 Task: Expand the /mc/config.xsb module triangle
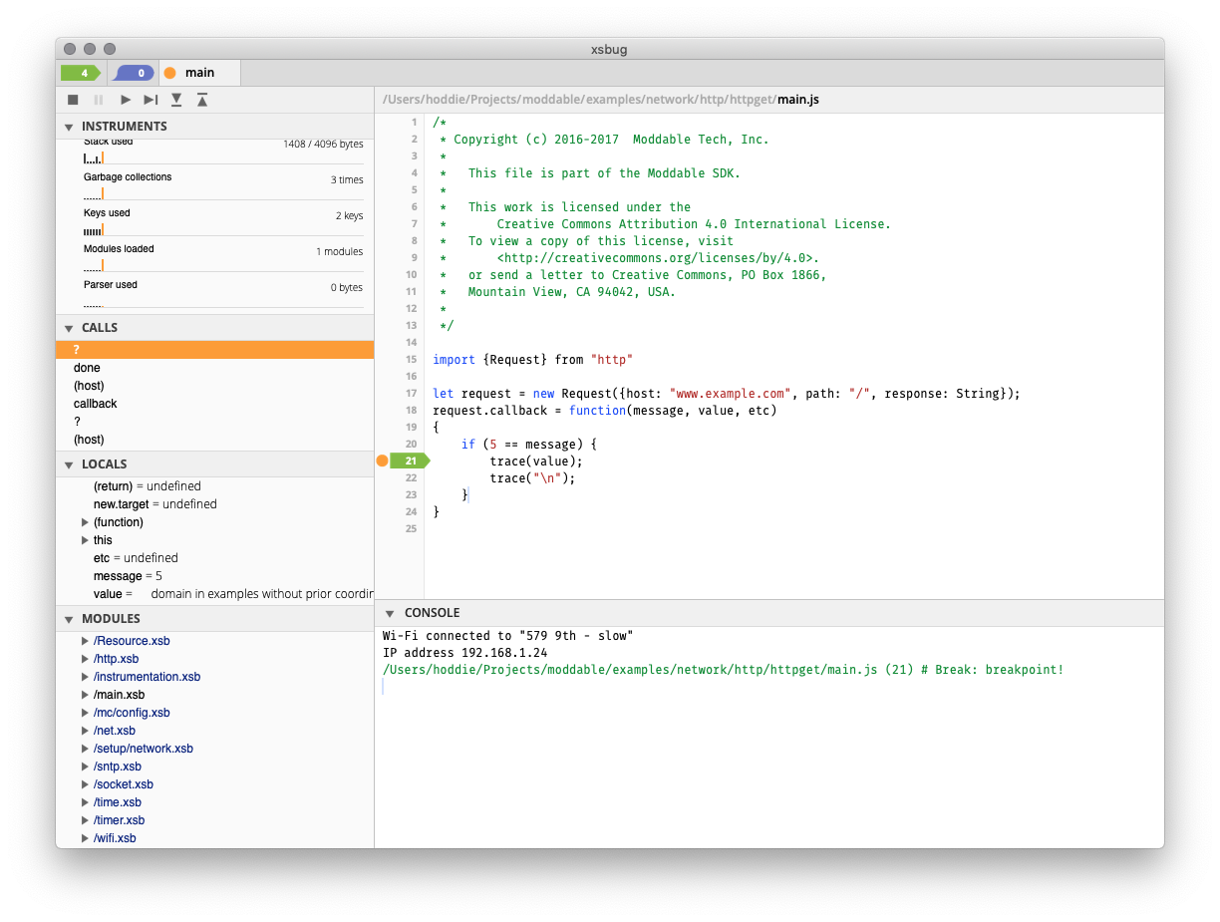[85, 713]
